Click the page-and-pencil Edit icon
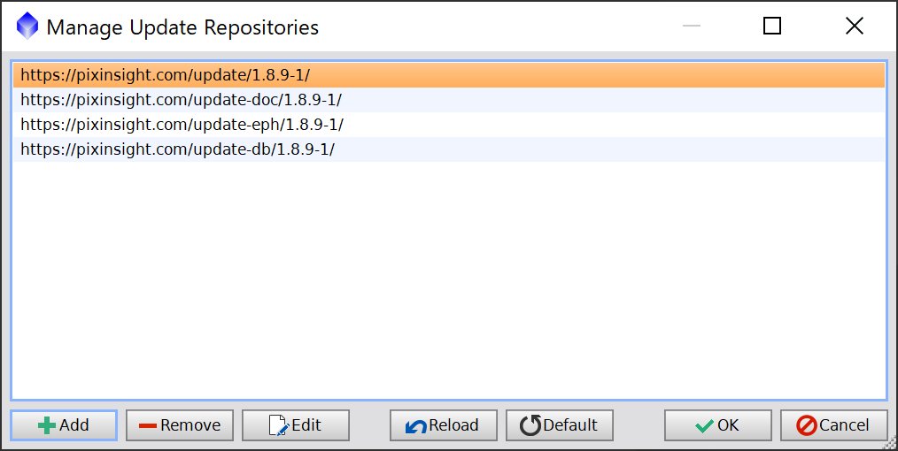898x451 pixels. coord(278,426)
